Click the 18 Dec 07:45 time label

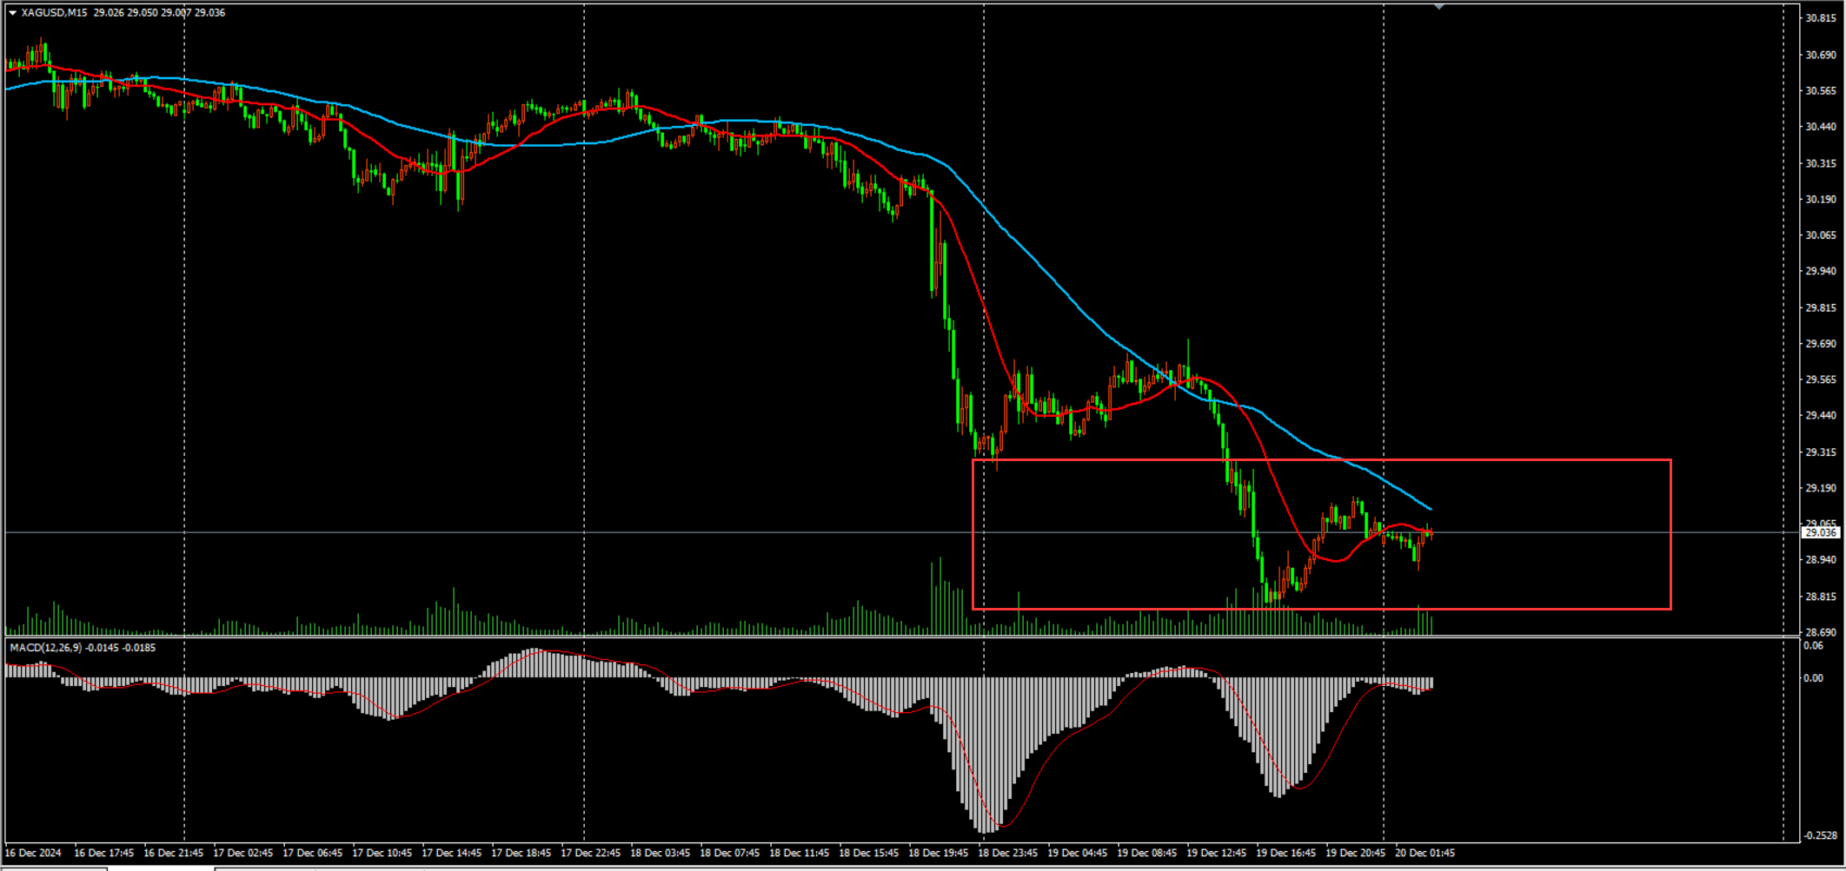730,853
